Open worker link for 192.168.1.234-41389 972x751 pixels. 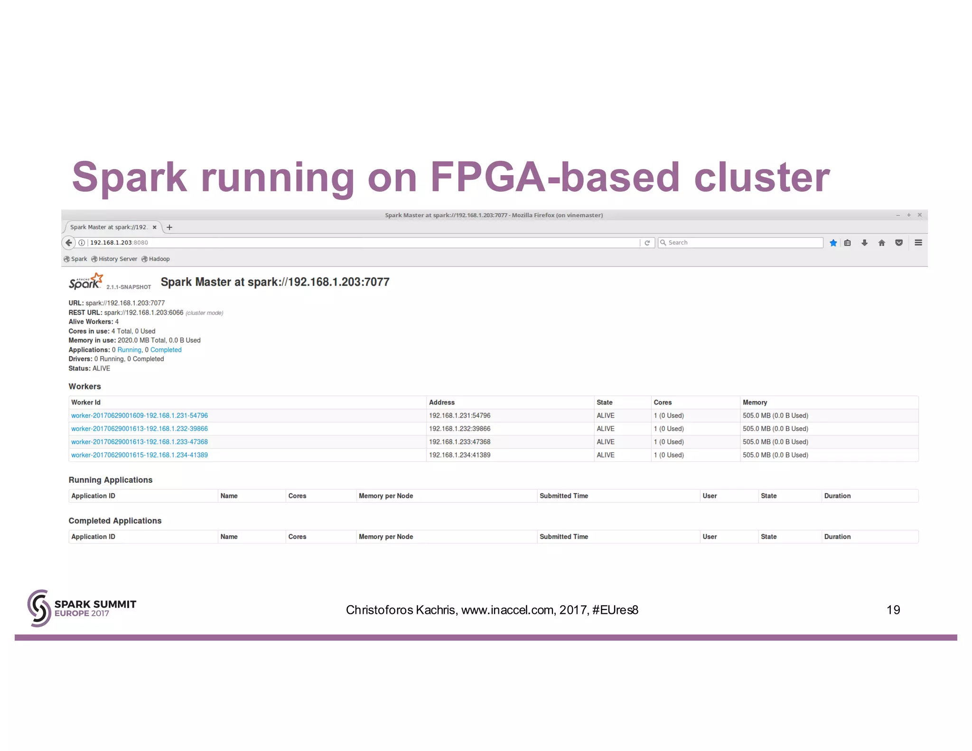pos(140,455)
